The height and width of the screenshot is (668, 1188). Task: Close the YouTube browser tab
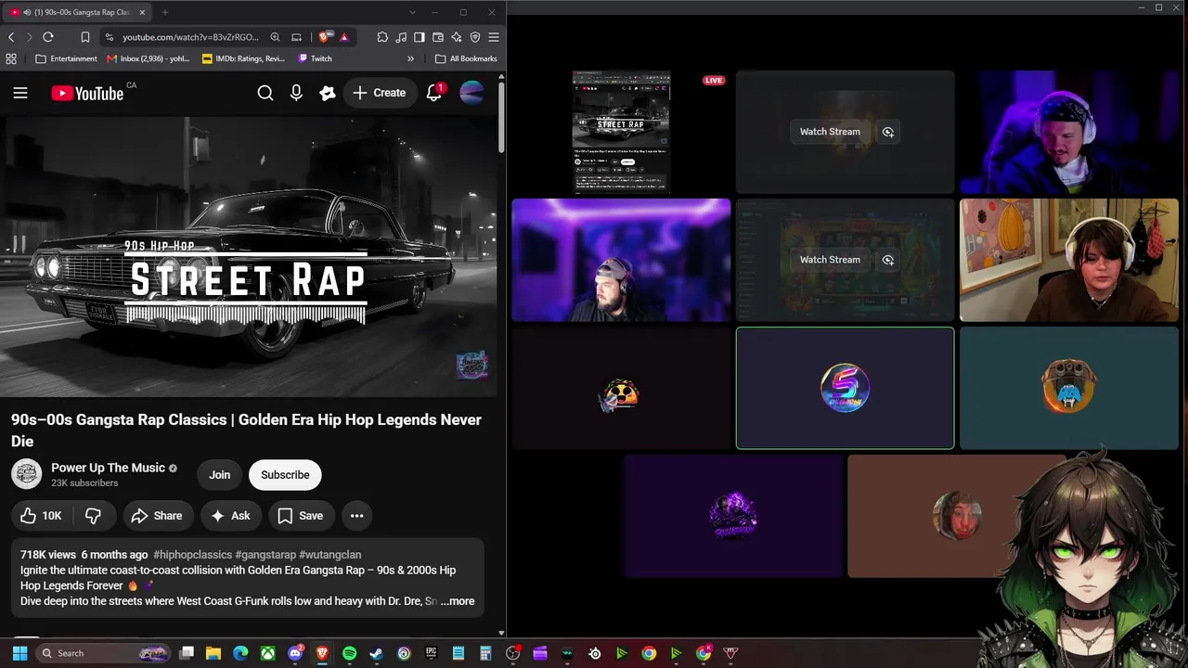[x=143, y=12]
